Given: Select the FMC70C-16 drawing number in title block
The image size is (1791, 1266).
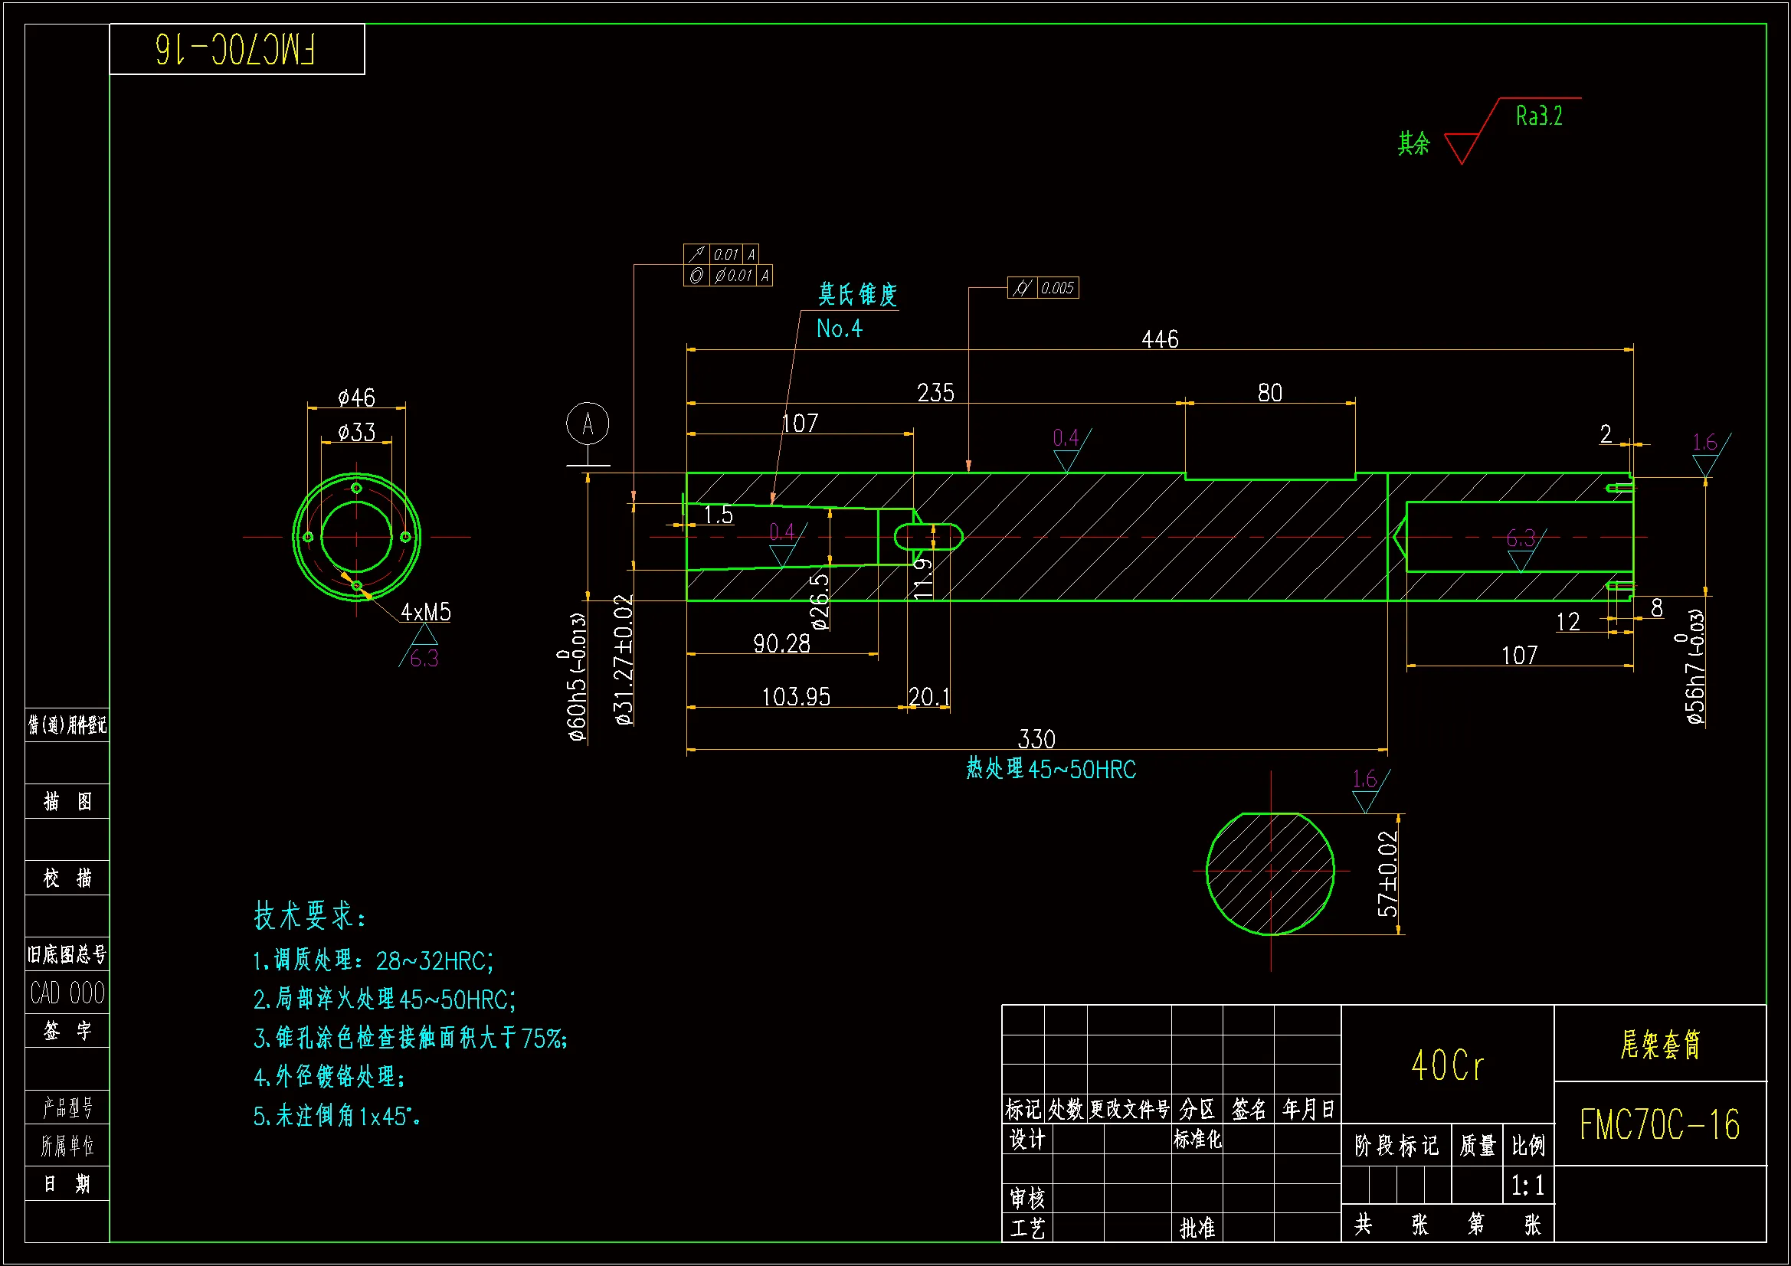Looking at the screenshot, I should [1659, 1125].
